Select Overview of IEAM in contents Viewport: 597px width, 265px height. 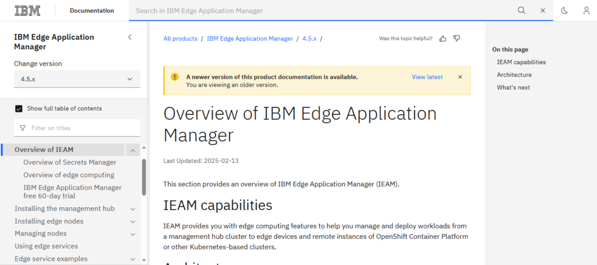tap(44, 150)
